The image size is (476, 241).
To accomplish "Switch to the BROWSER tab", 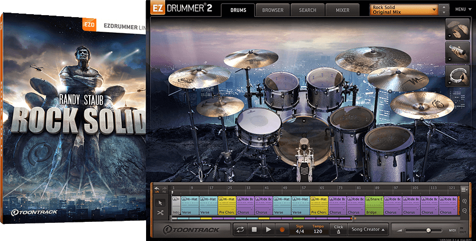I will tap(273, 10).
